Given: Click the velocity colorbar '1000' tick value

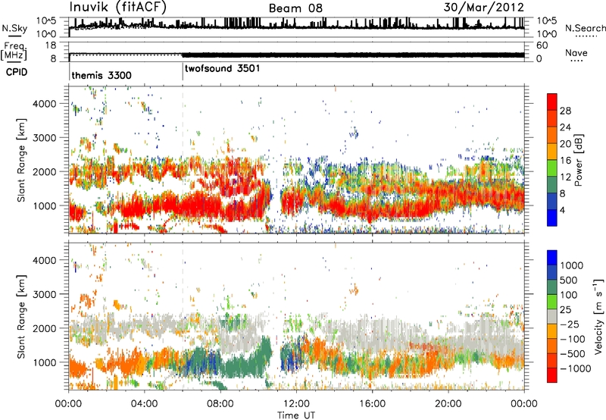Looking at the screenshot, I should [572, 265].
